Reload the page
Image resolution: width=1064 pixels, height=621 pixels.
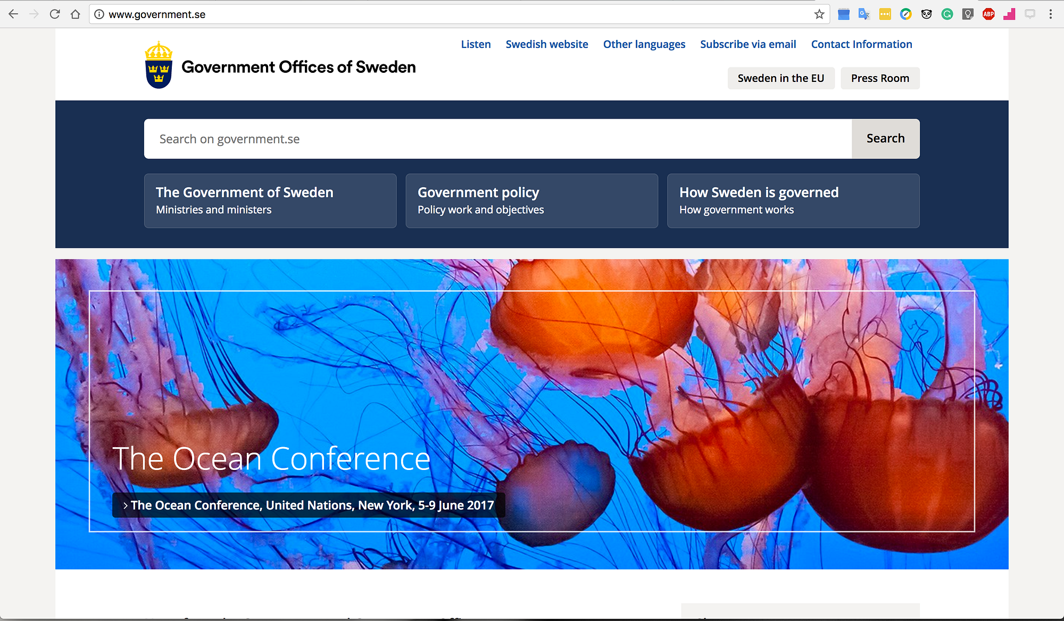point(54,14)
